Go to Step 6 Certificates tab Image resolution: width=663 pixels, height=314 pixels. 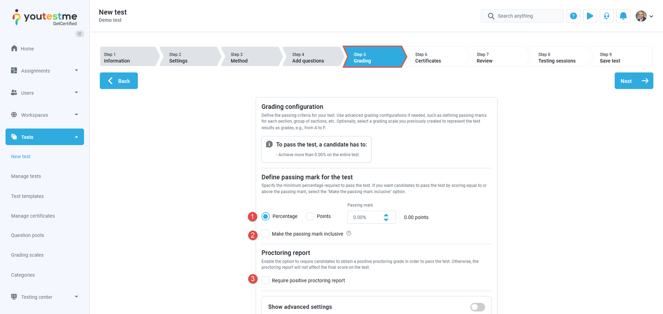tap(435, 57)
